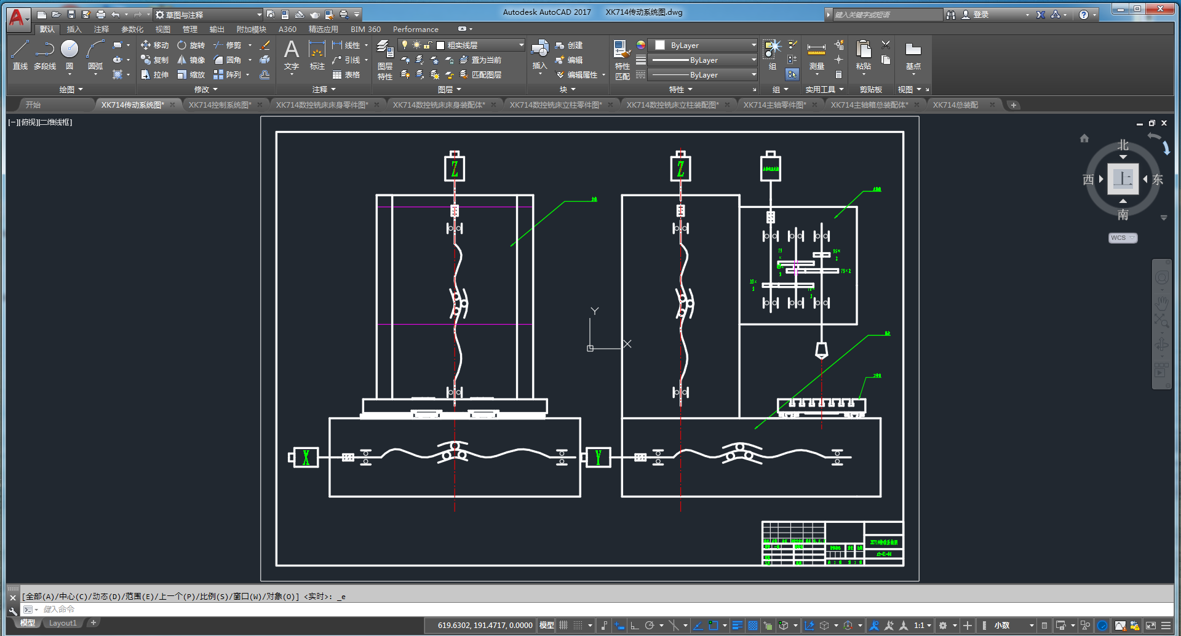Switch to Layout1 tab

click(x=63, y=623)
